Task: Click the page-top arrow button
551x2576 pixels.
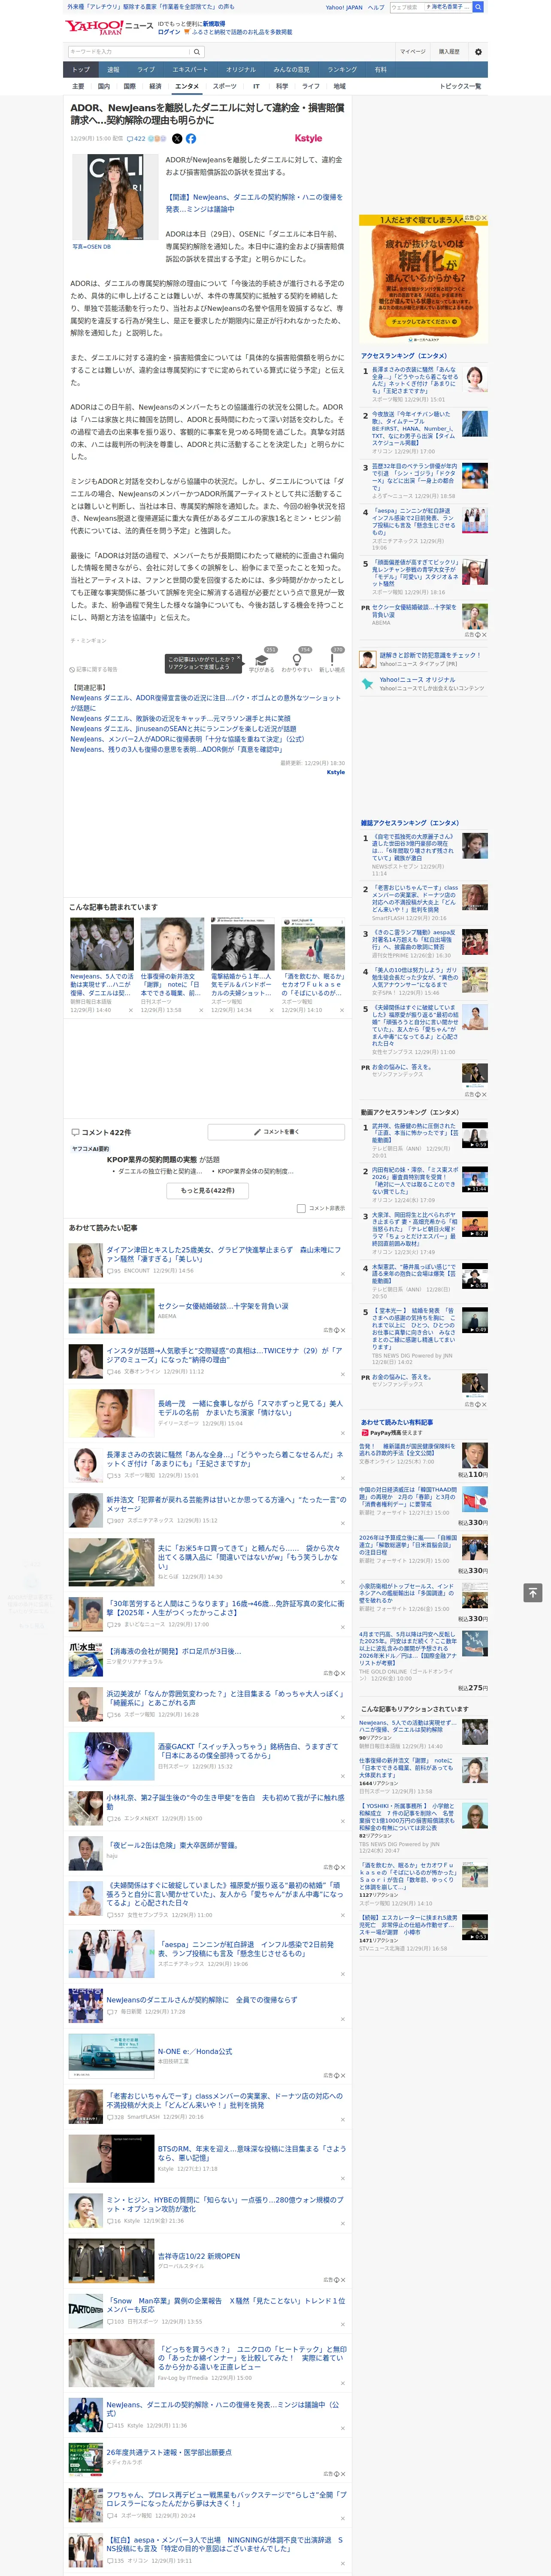Action: pos(533,1593)
